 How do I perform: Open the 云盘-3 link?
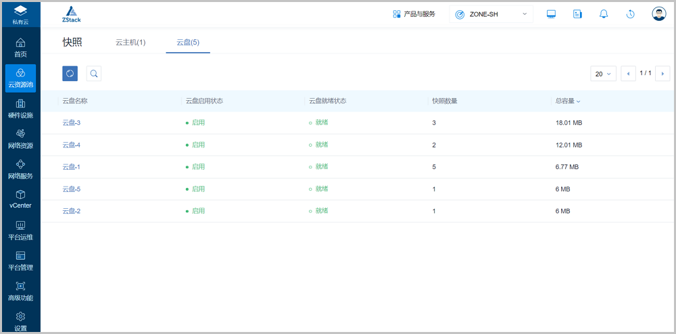(72, 123)
